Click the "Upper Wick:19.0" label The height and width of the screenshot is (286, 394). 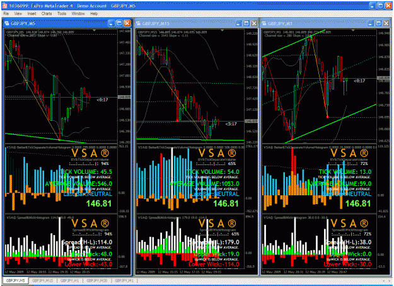tap(216, 254)
